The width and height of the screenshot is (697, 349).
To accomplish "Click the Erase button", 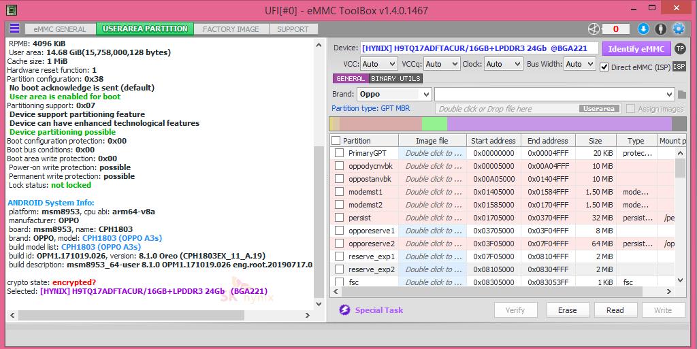I will [568, 310].
